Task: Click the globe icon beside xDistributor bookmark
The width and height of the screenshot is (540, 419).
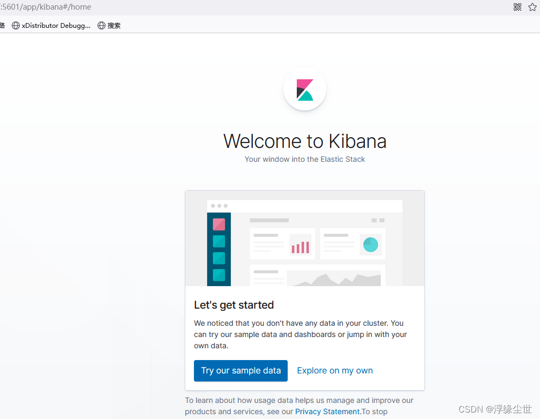Action: point(16,26)
